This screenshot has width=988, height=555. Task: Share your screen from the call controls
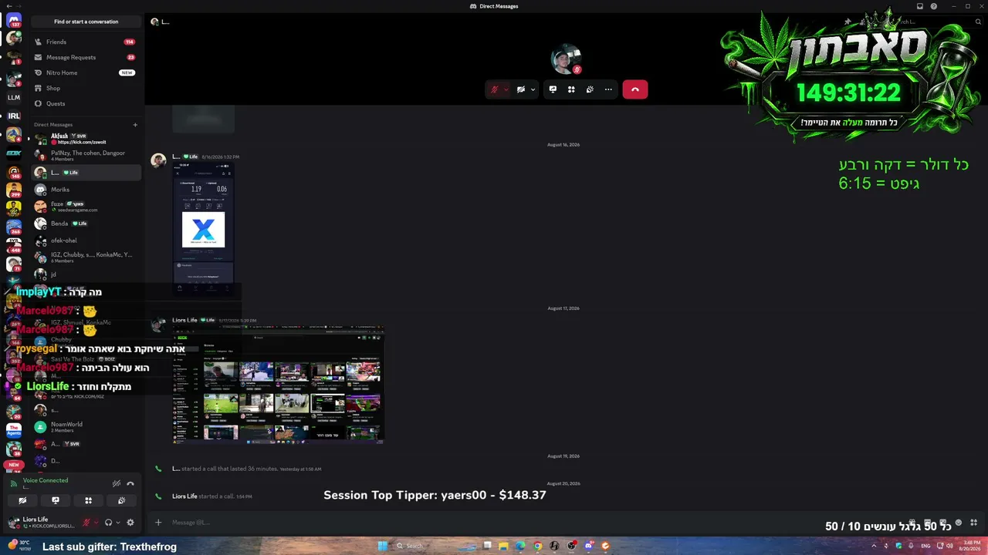(x=553, y=89)
